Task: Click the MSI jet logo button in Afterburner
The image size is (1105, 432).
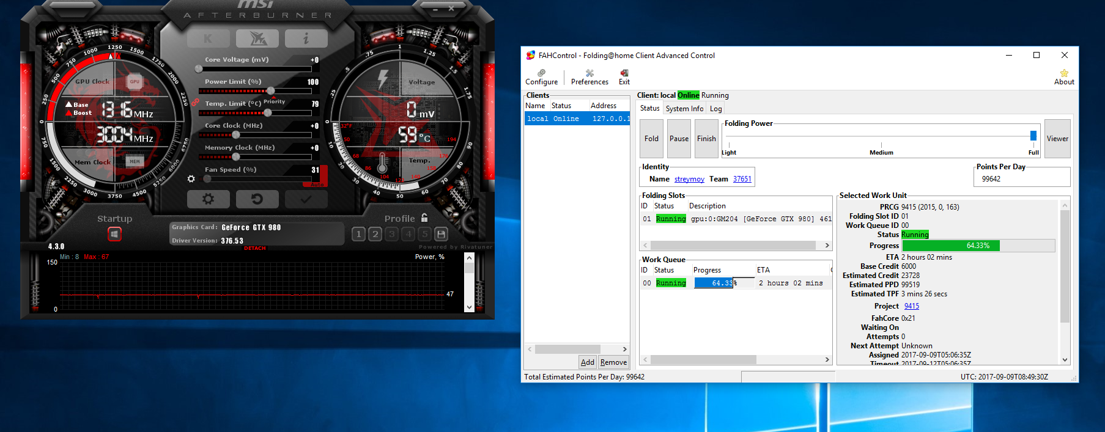Action: (x=257, y=38)
